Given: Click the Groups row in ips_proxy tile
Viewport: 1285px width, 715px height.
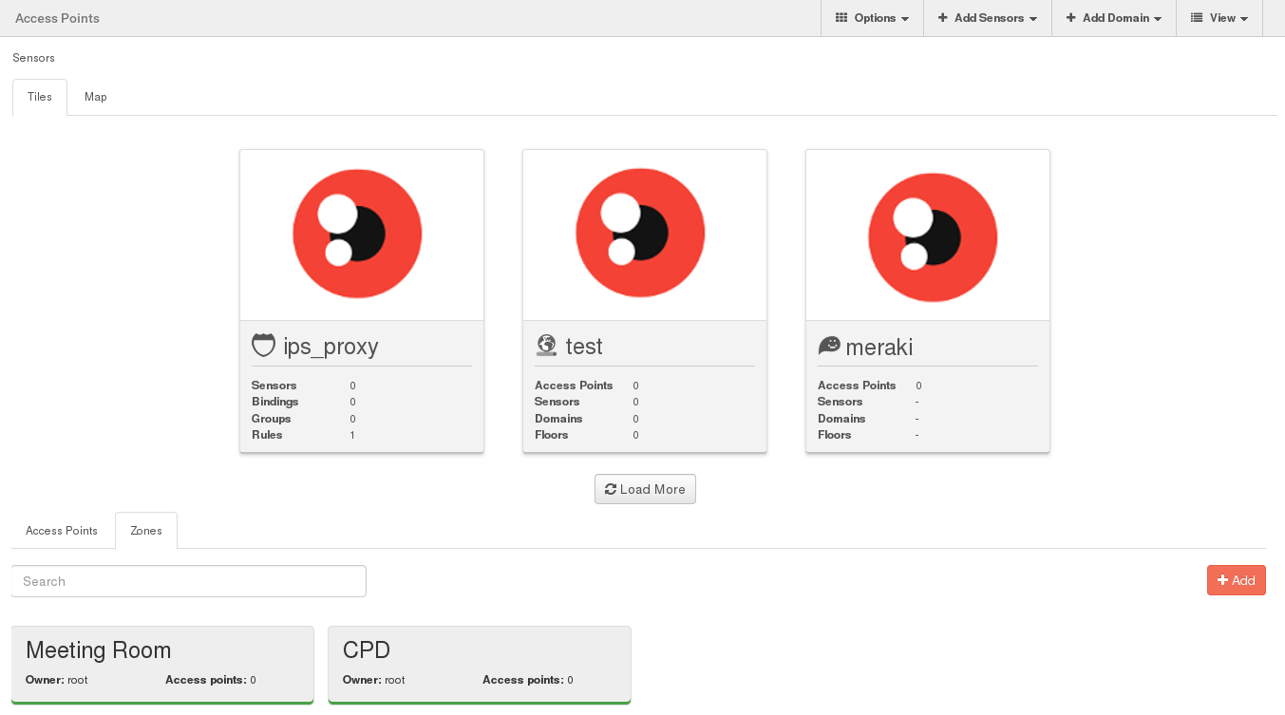Looking at the screenshot, I should [x=361, y=419].
